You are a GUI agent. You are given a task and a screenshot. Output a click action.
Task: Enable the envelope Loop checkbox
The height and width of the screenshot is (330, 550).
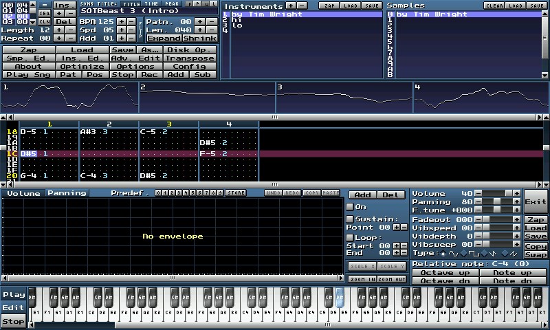(350, 237)
